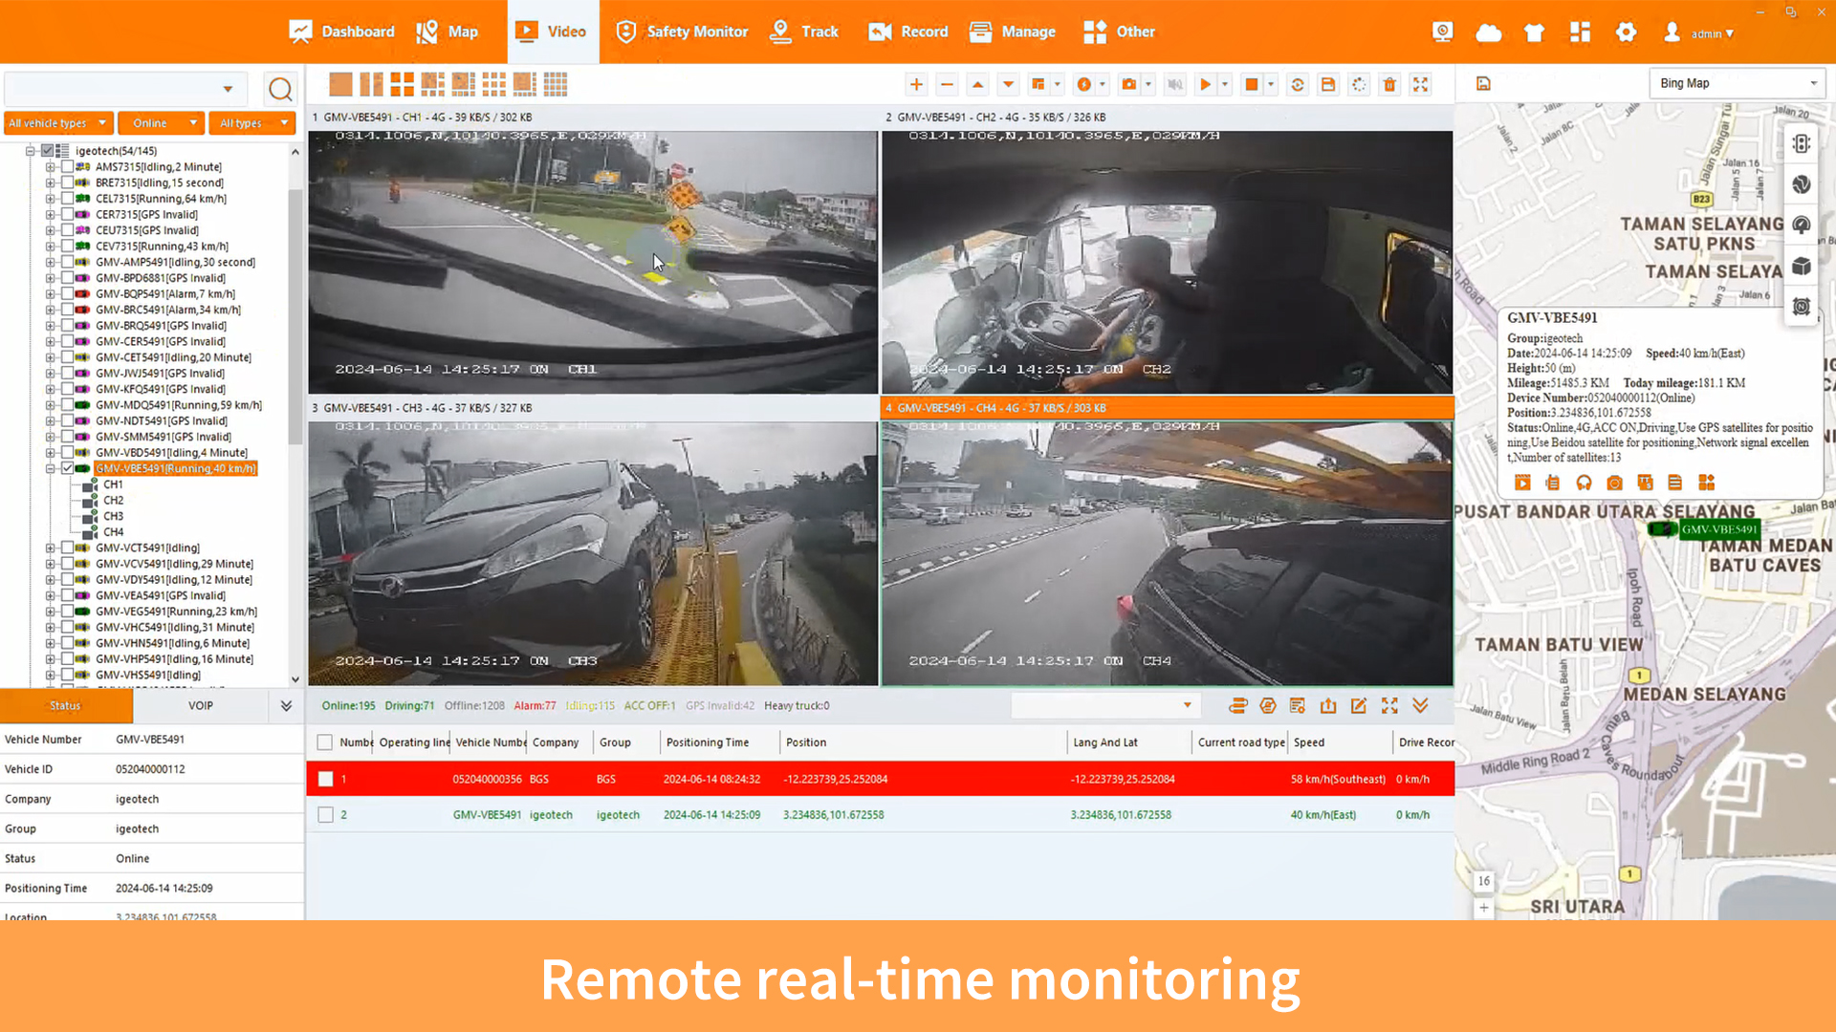Toggle the igeotech group checkbox
This screenshot has height=1032, width=1836.
[47, 150]
